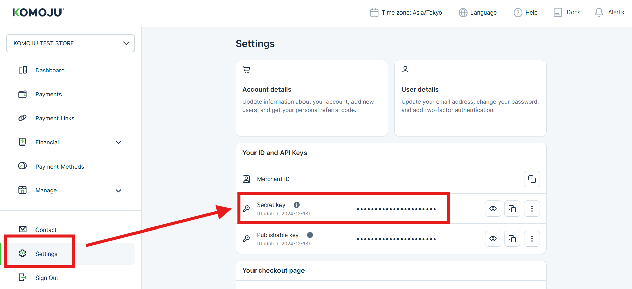Change the Asia/Tokyo time zone setting
Image resolution: width=632 pixels, height=289 pixels.
(x=406, y=13)
